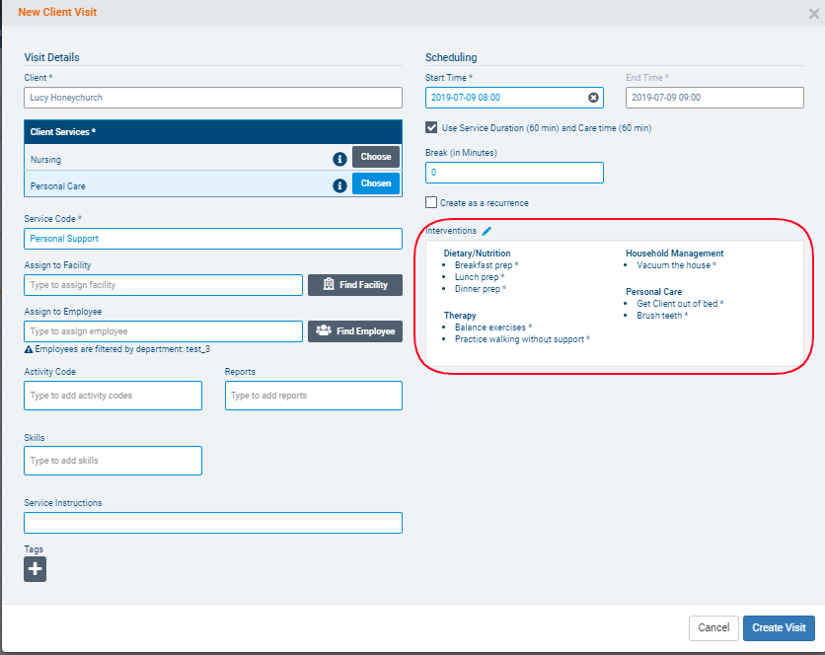Cancel the new client visit
This screenshot has width=825, height=655.
(x=713, y=628)
